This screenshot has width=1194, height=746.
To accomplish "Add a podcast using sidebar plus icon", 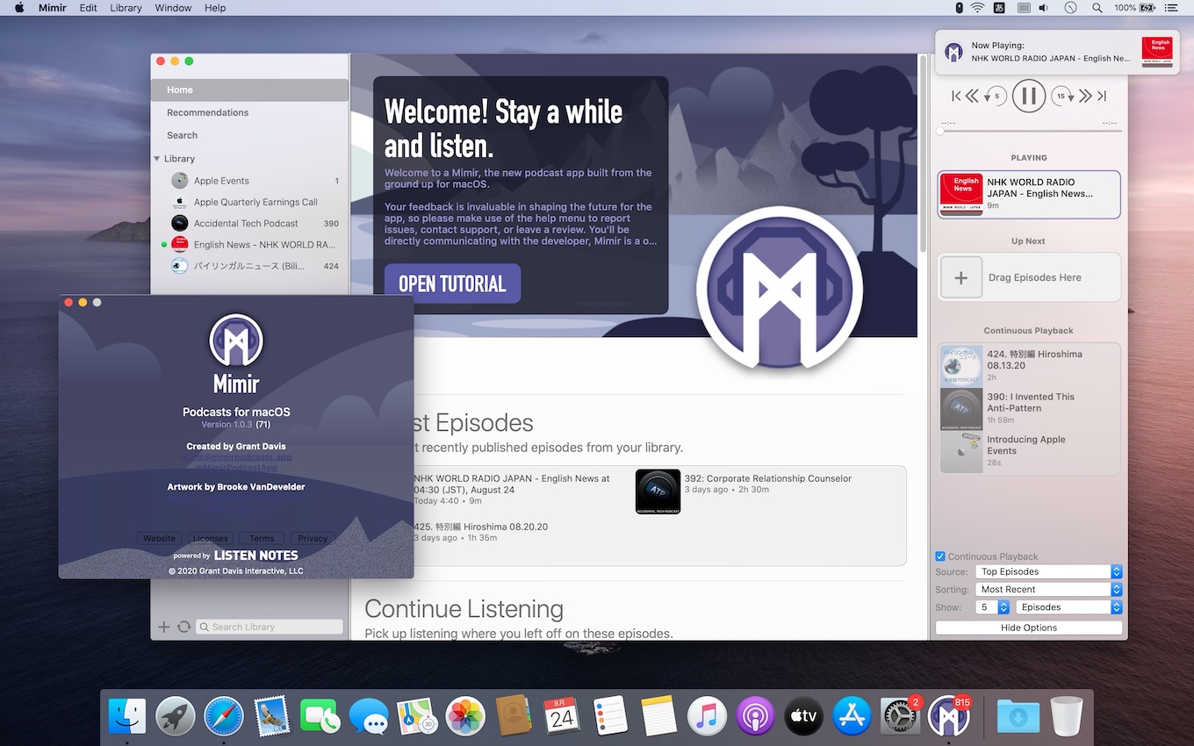I will 164,627.
